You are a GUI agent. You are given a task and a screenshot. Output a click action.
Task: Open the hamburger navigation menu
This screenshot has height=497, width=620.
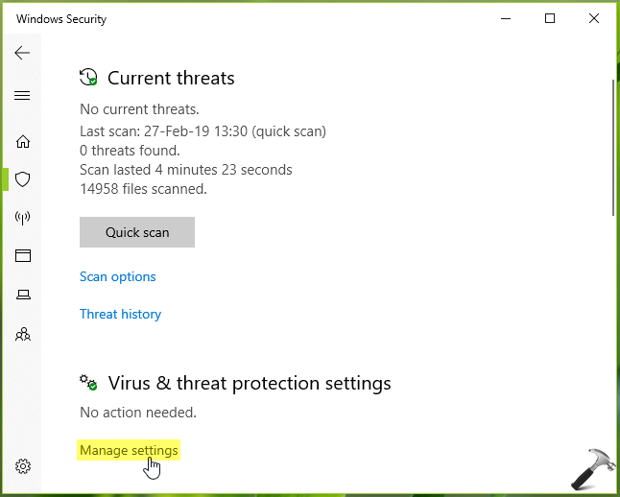click(x=23, y=96)
